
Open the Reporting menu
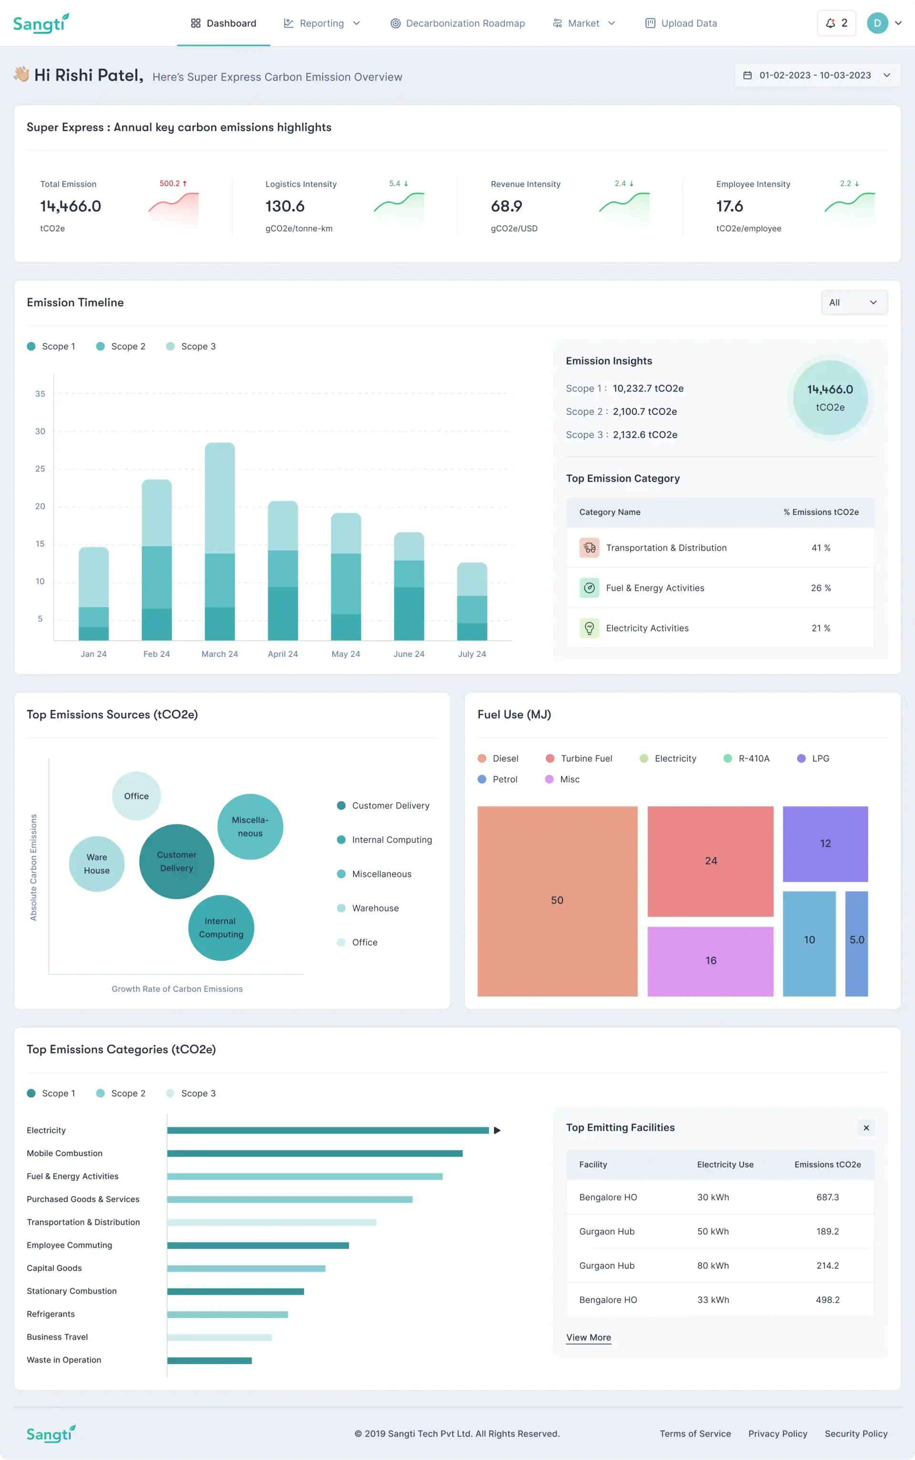322,23
